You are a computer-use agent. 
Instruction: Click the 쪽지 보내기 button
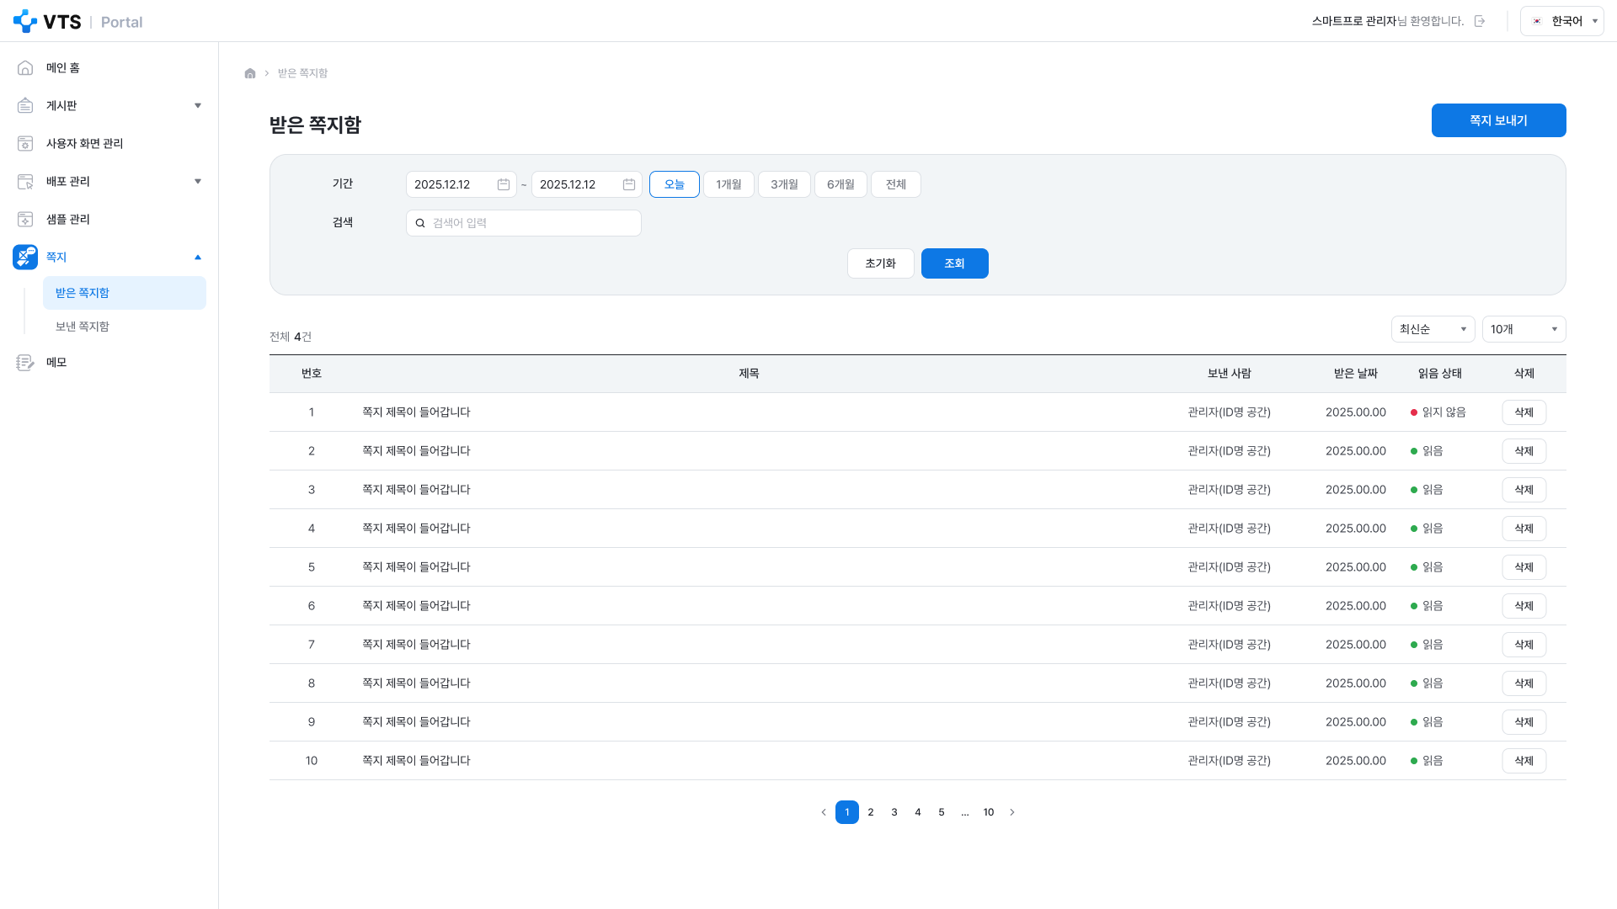coord(1498,120)
